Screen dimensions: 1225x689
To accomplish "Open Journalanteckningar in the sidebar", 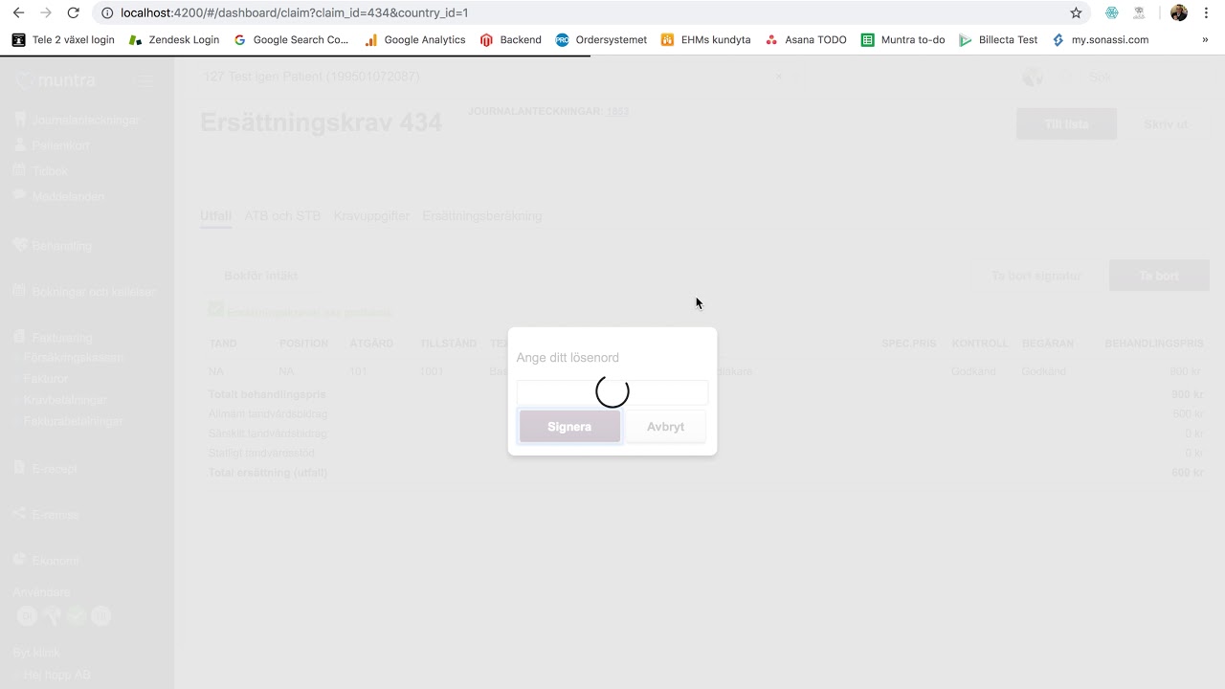I will click(77, 121).
